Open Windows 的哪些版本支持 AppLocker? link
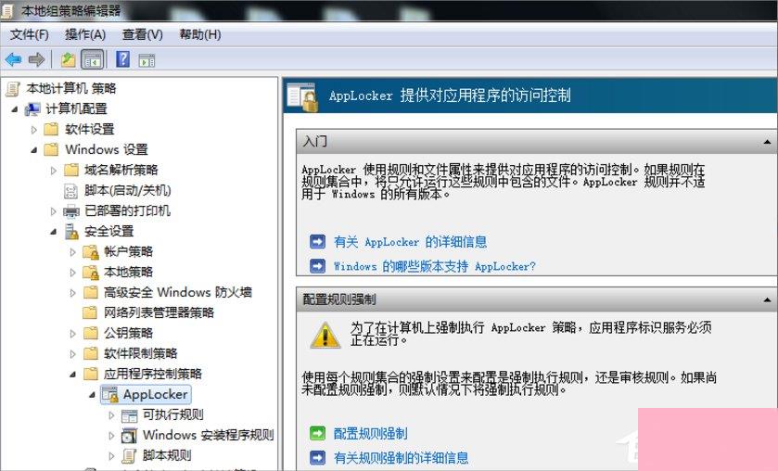Image resolution: width=778 pixels, height=471 pixels. point(435,266)
